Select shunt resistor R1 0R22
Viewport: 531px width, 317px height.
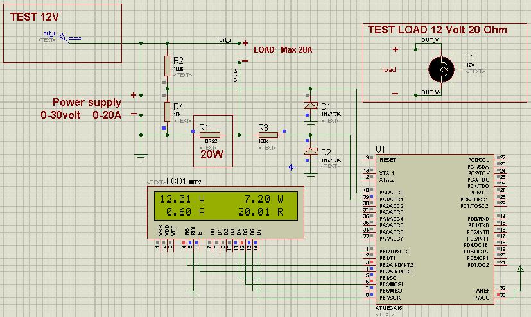pos(209,135)
